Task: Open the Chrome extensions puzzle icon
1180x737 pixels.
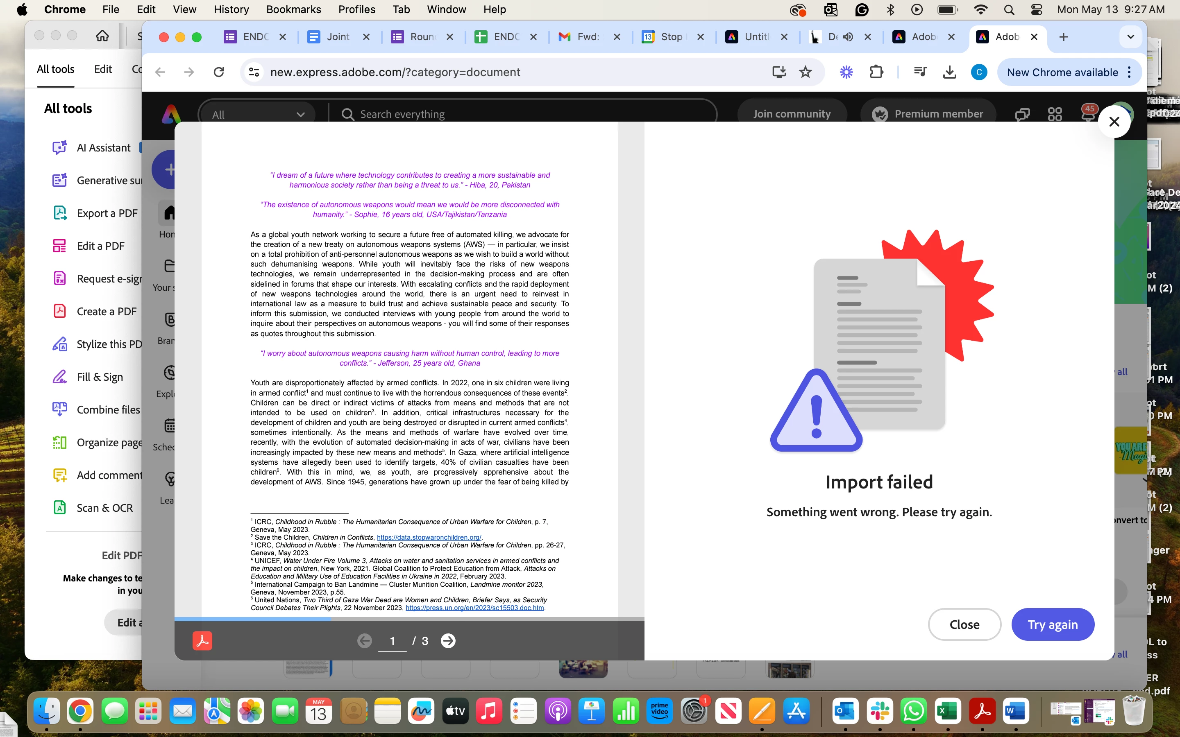Action: point(876,72)
